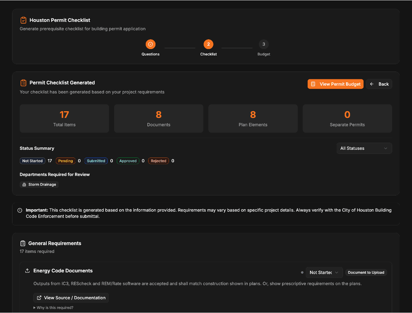Open the Not Started status dropdown
Image resolution: width=412 pixels, height=313 pixels.
pos(324,272)
